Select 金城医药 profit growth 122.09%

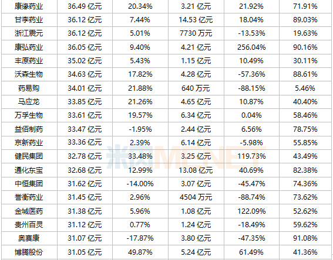point(251,211)
